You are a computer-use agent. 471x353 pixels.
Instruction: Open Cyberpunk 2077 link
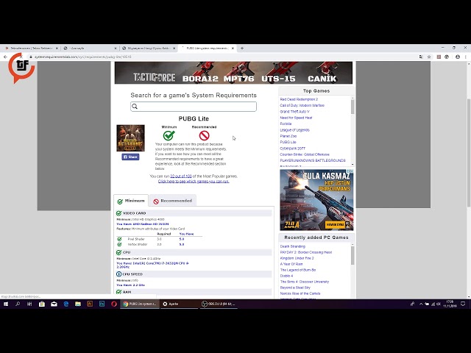[x=292, y=149]
